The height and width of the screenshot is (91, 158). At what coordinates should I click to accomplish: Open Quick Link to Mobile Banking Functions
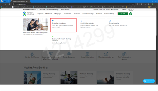click(63, 41)
